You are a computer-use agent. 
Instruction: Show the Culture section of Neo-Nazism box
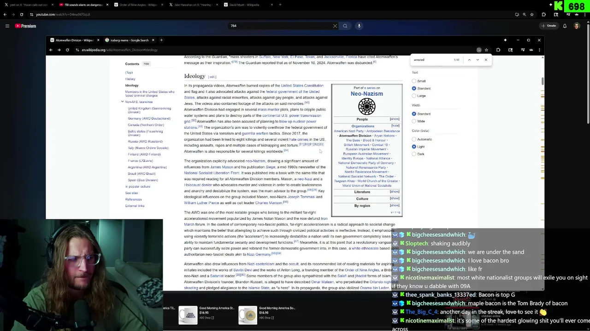pos(395,199)
